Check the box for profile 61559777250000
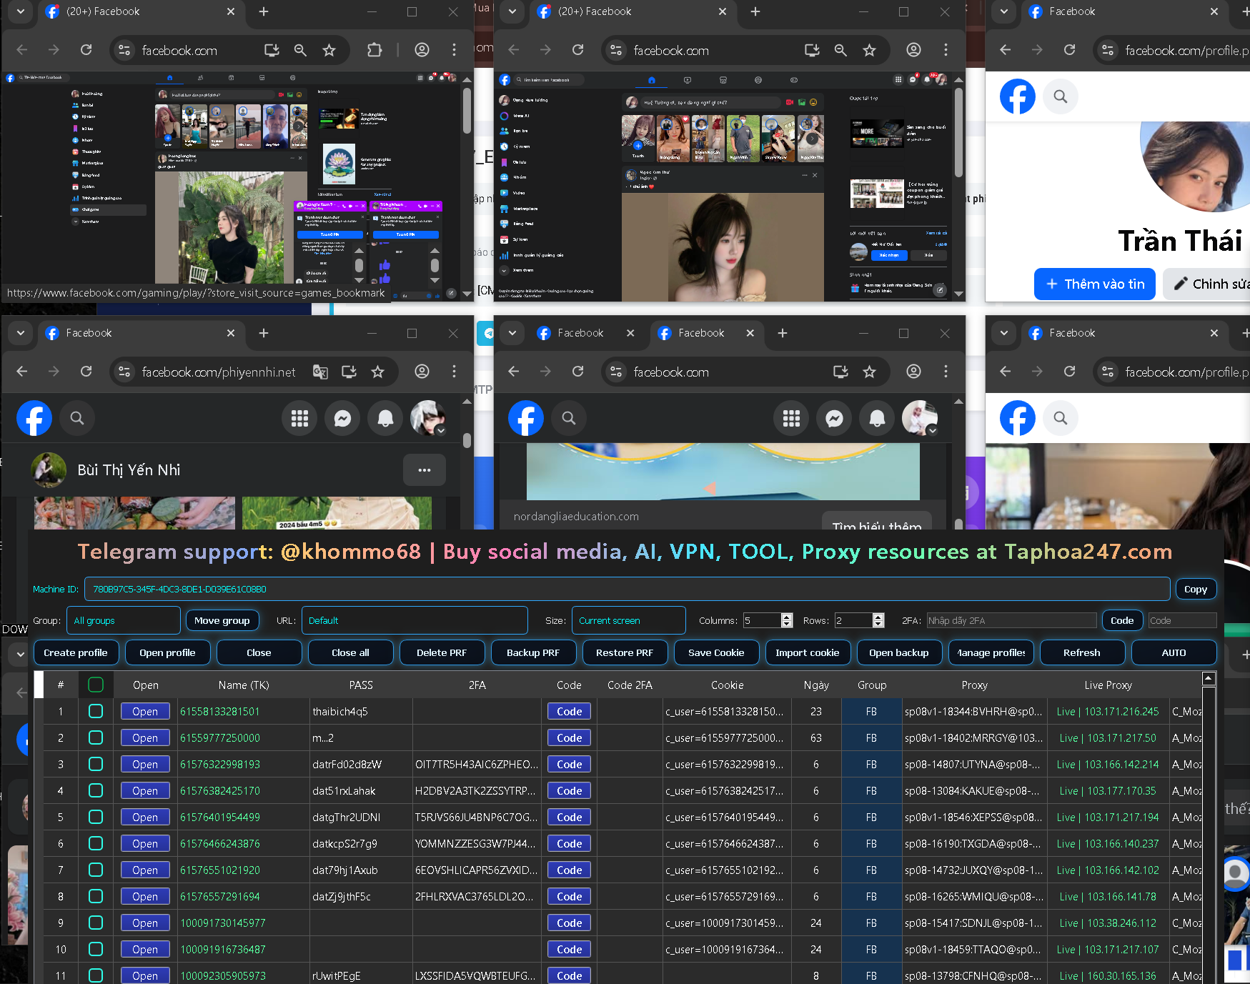This screenshot has height=984, width=1250. point(96,738)
